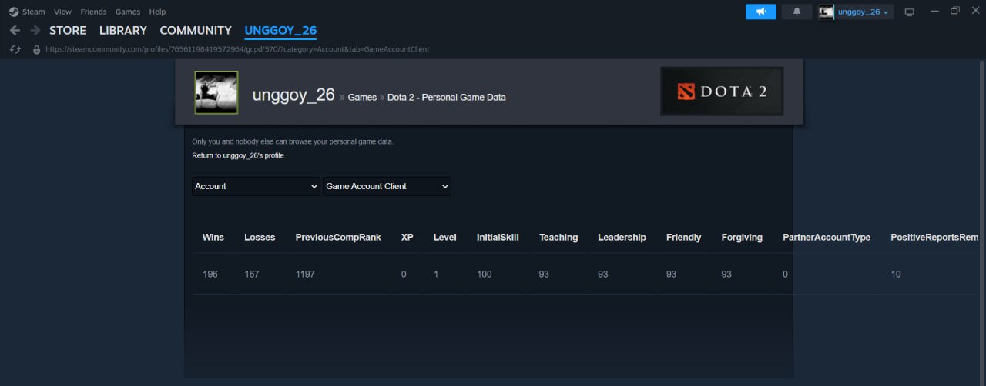Open the Game Account Client dropdown

coord(387,186)
